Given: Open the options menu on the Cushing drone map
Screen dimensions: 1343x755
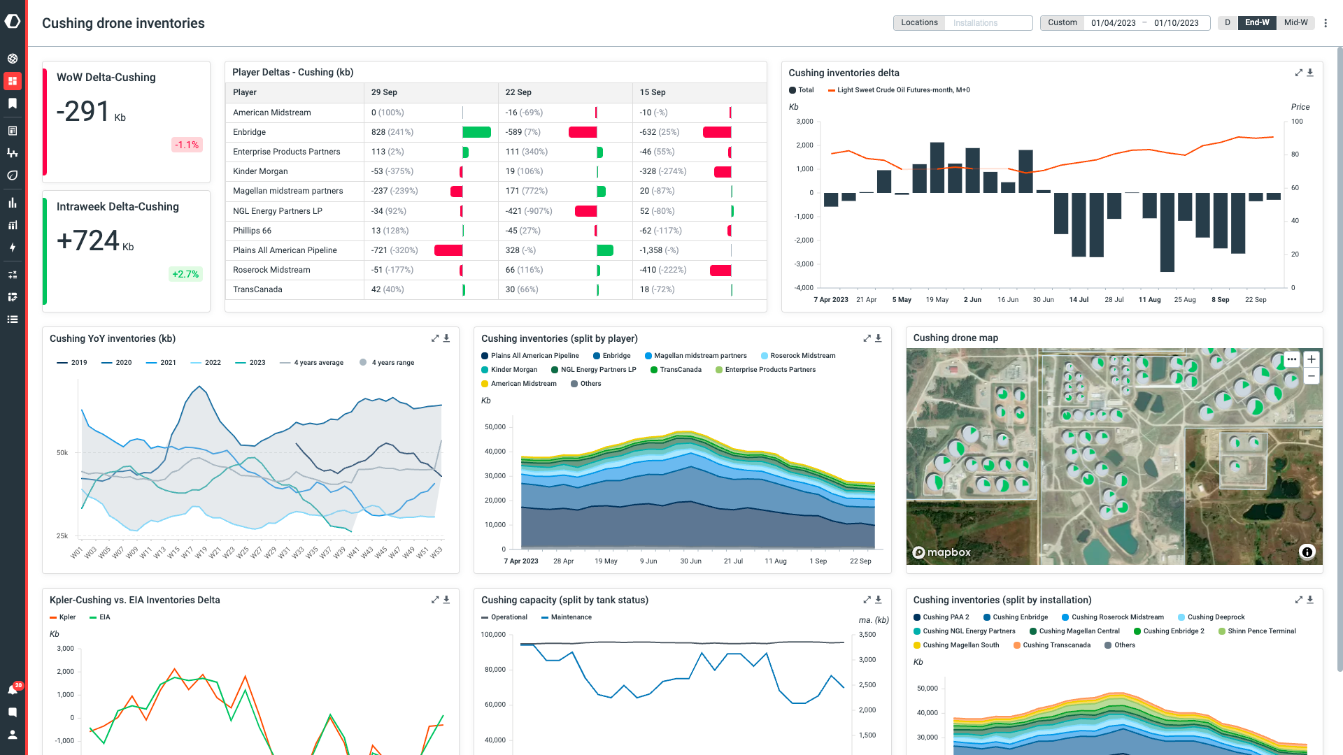Looking at the screenshot, I should [x=1292, y=359].
